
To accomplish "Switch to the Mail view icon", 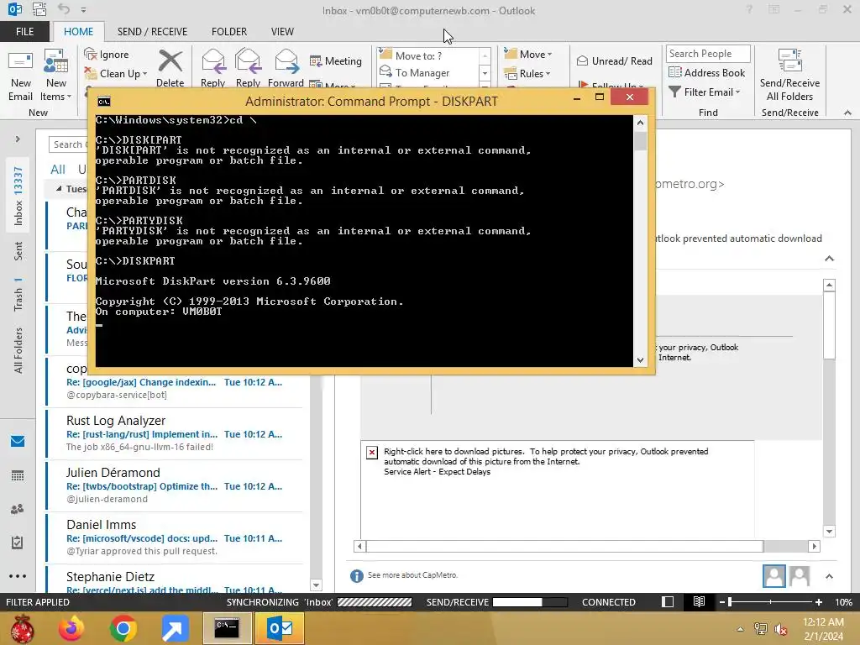I will 18,441.
